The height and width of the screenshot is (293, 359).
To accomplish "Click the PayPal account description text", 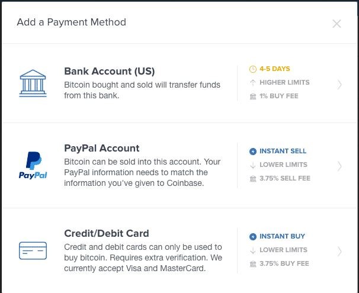I will (142, 172).
